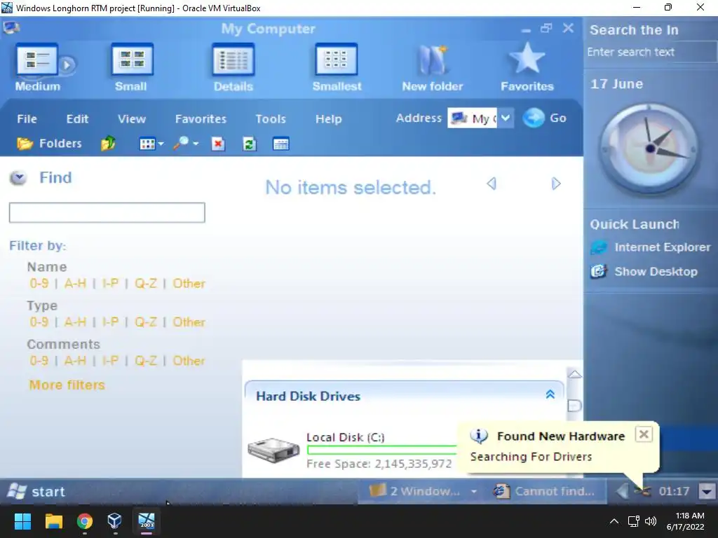The width and height of the screenshot is (718, 538).
Task: Filter Type by A-H
Action: pos(75,322)
